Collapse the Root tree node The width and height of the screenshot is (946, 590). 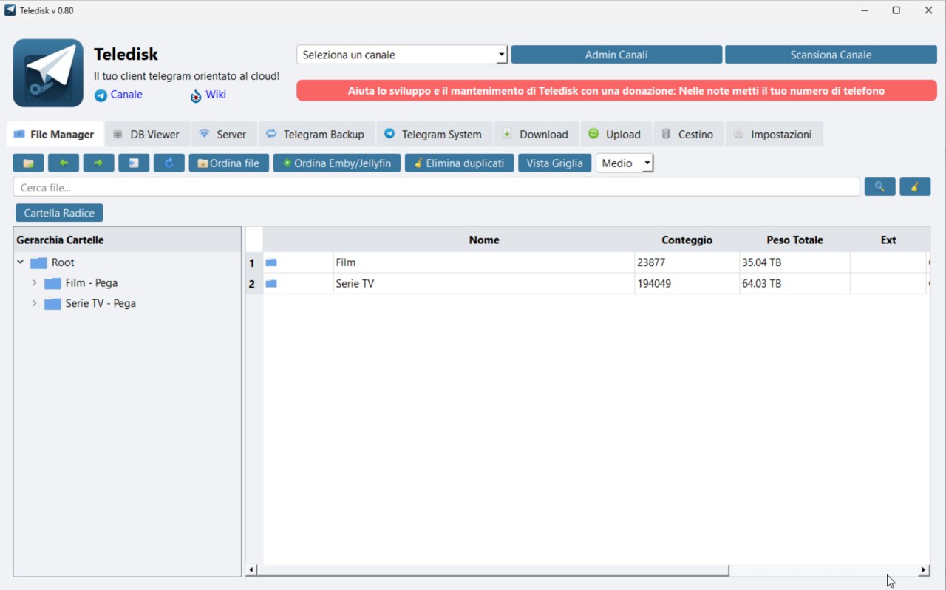click(x=21, y=262)
